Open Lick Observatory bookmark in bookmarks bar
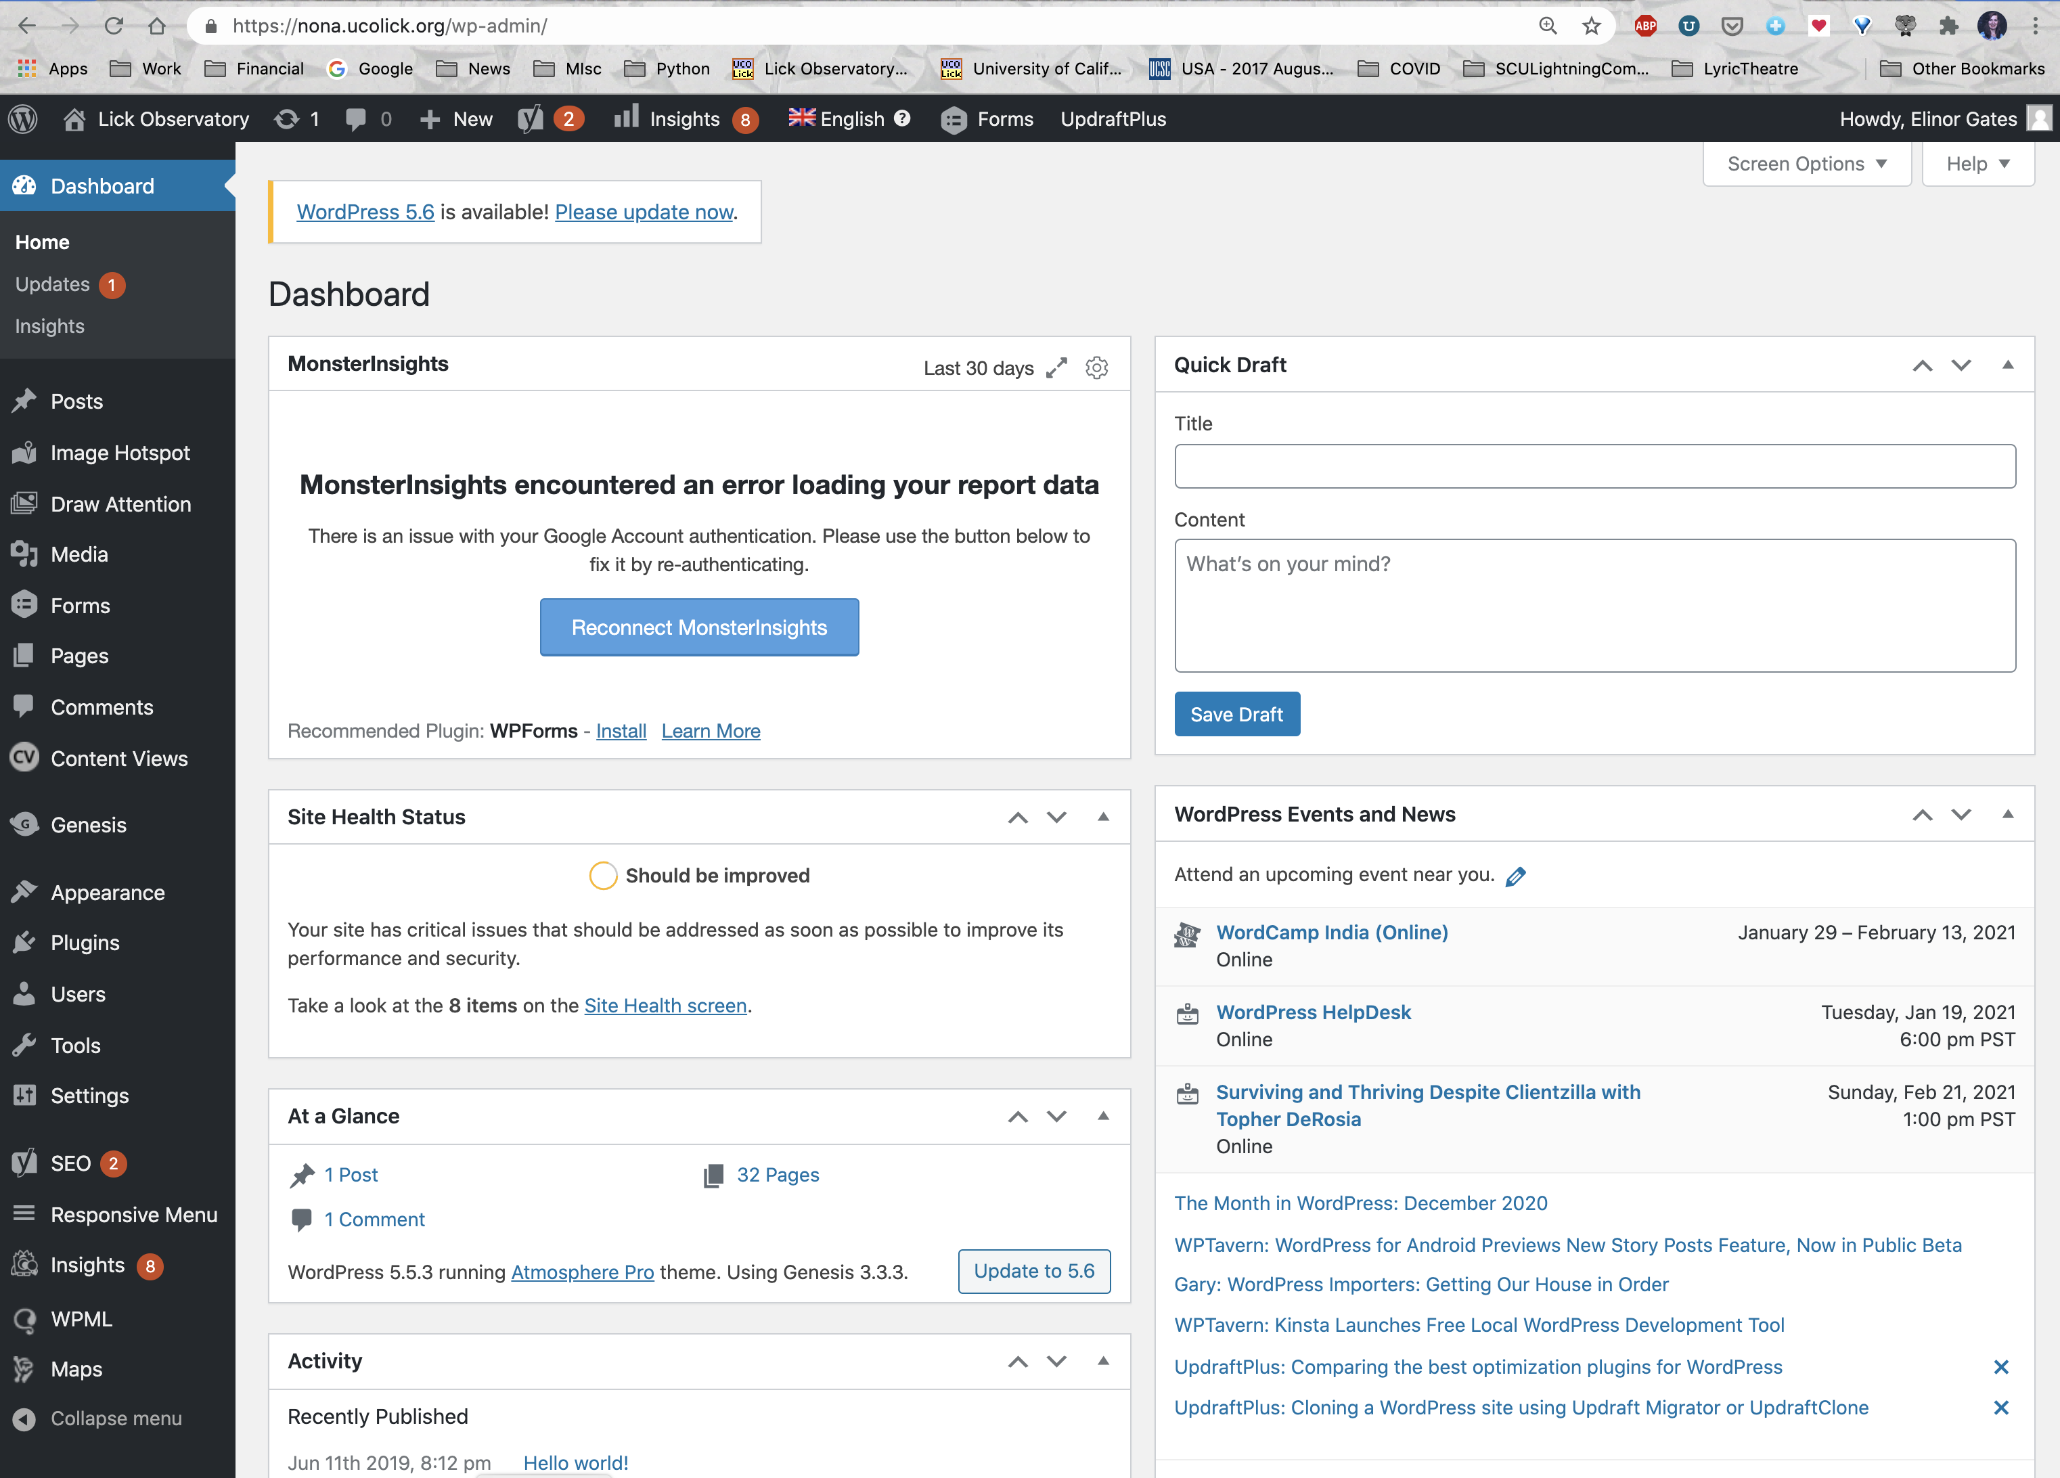This screenshot has width=2060, height=1478. point(820,68)
